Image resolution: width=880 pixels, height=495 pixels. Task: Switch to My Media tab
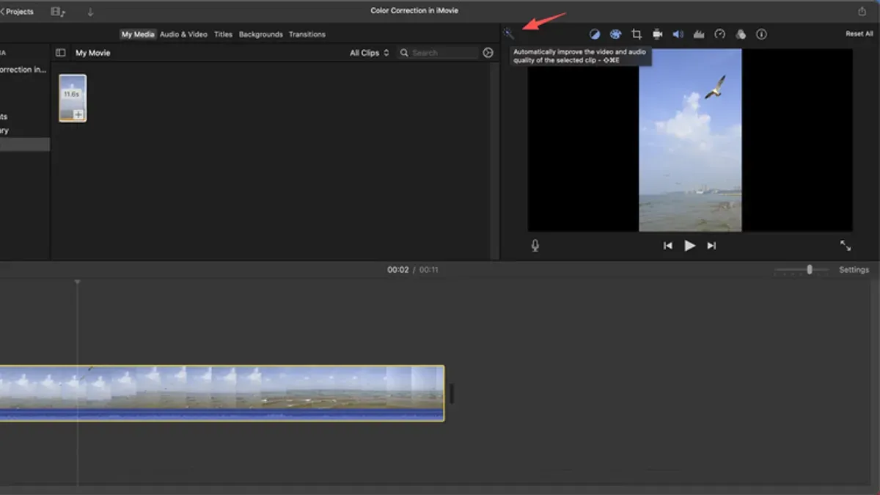[138, 34]
